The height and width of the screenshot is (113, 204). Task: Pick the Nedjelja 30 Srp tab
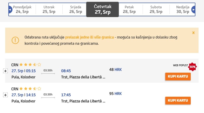(183, 10)
